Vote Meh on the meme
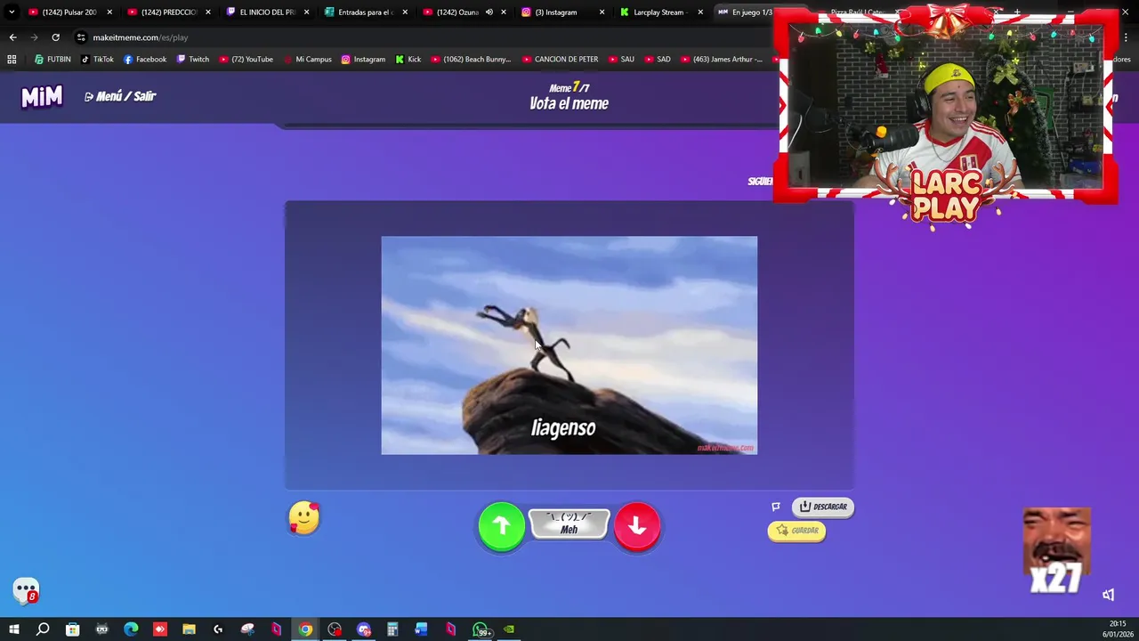The height and width of the screenshot is (641, 1139). point(569,524)
